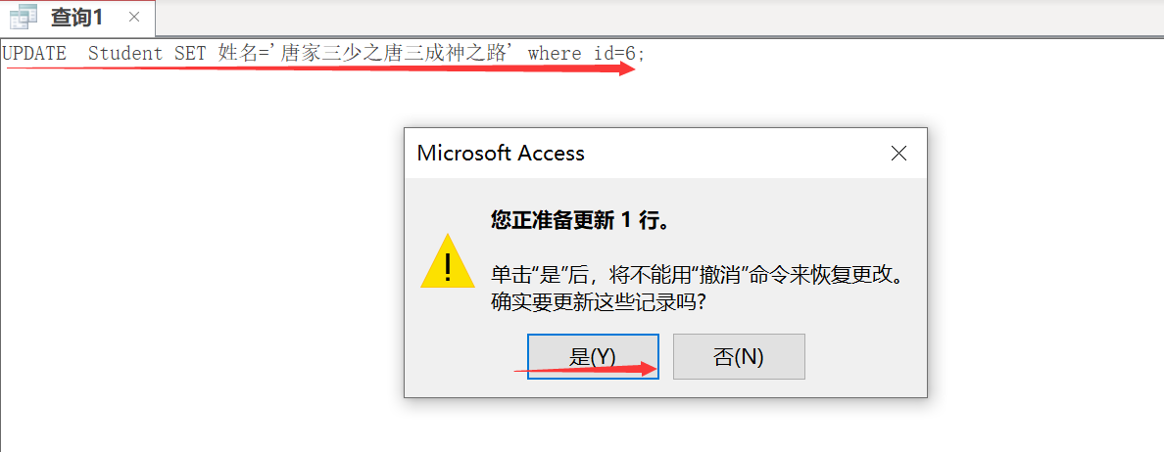Click the query icon on the 查询1 tab
Viewport: 1164px width, 452px height.
(24, 17)
